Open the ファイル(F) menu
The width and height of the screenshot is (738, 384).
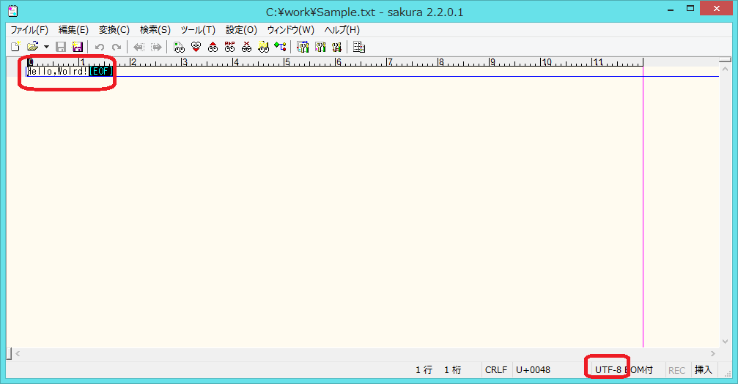click(x=29, y=29)
